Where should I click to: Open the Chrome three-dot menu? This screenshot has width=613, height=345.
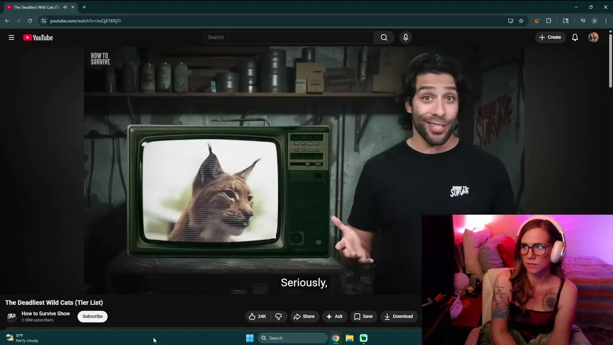[x=606, y=21]
